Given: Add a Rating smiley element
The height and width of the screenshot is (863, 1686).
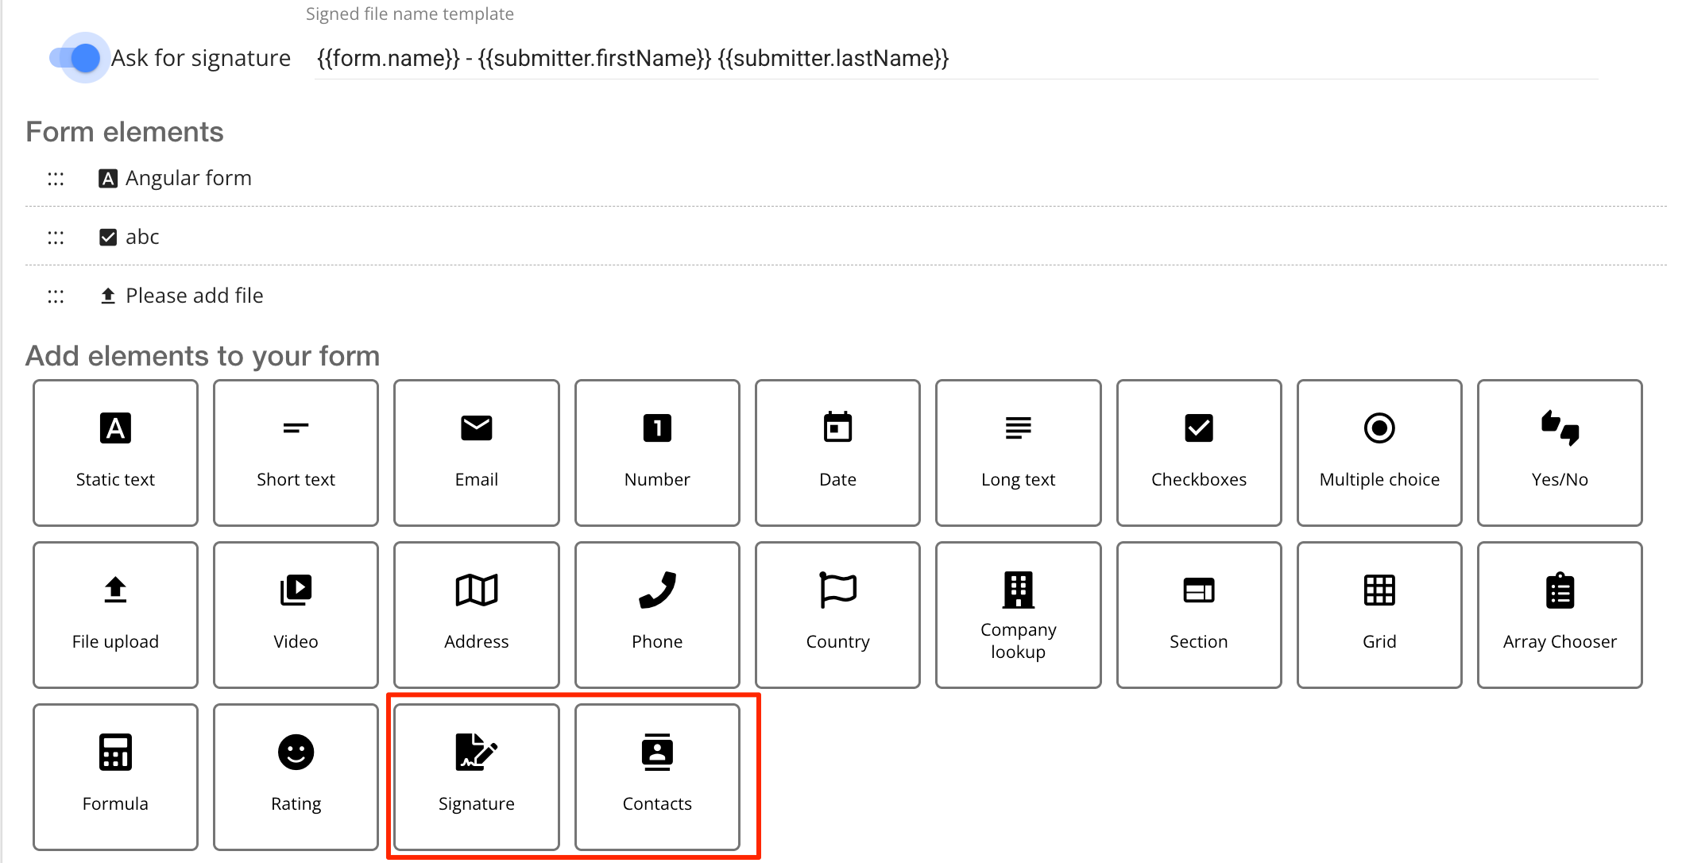Looking at the screenshot, I should (296, 776).
